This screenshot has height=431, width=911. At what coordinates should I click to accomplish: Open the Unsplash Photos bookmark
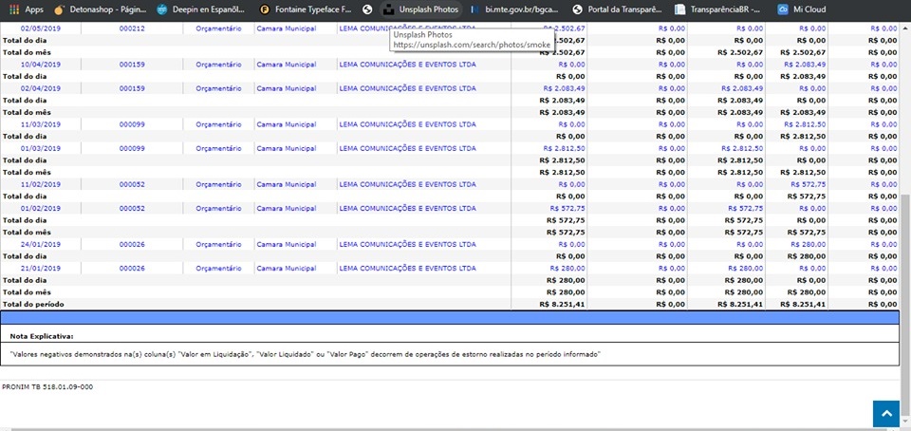[418, 9]
